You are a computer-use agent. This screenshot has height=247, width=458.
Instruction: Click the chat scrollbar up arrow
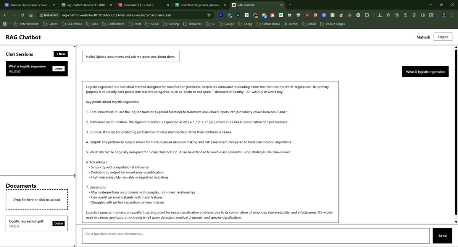coord(456,47)
